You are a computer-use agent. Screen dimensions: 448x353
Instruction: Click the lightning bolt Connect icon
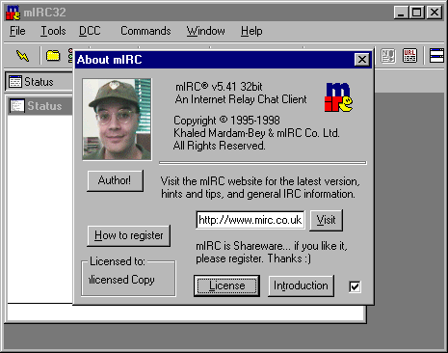[22, 56]
